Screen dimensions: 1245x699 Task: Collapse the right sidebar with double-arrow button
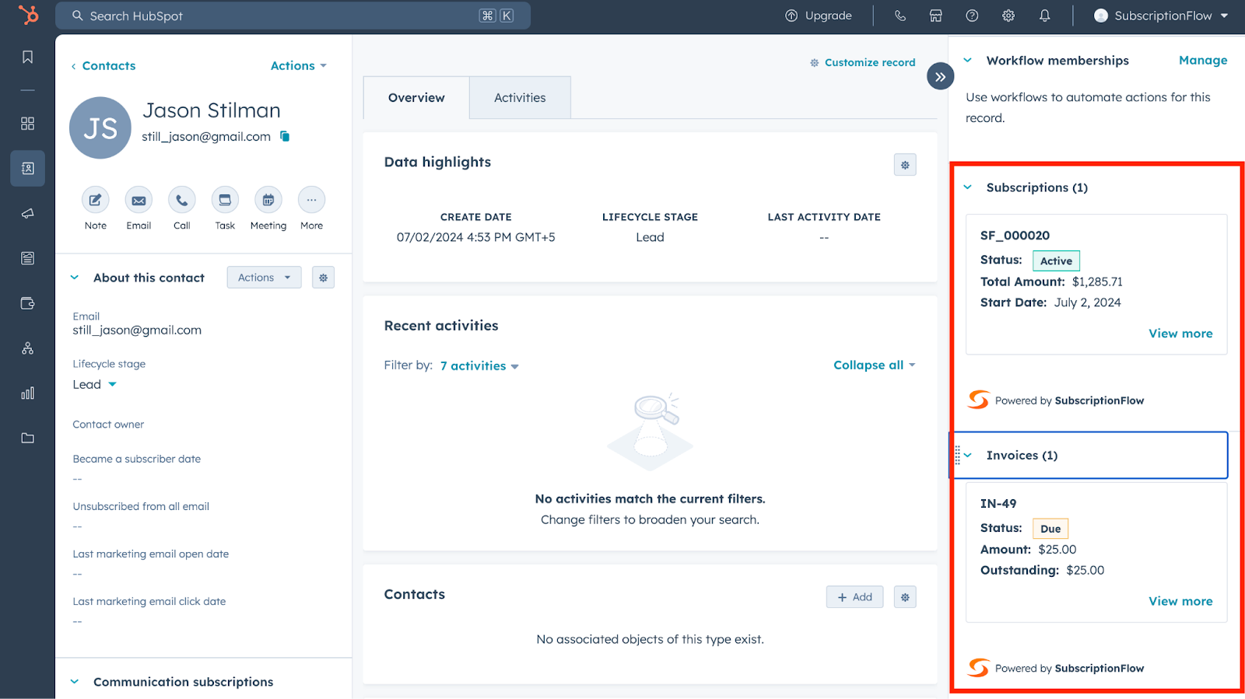[x=940, y=76]
